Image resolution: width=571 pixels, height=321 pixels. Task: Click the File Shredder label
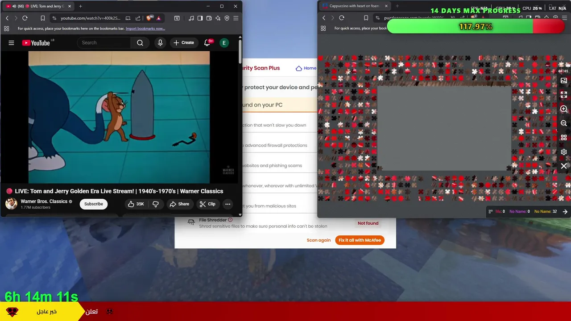[x=213, y=220]
